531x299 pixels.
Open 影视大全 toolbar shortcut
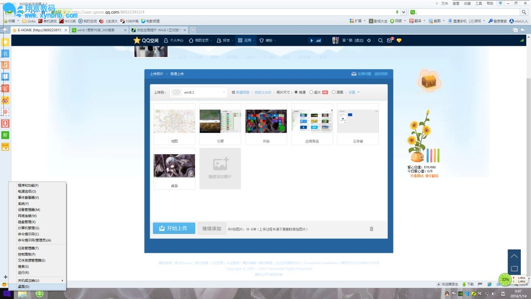tap(378, 21)
